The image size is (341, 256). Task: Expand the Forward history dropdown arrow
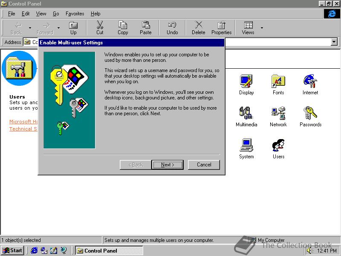[x=58, y=28]
